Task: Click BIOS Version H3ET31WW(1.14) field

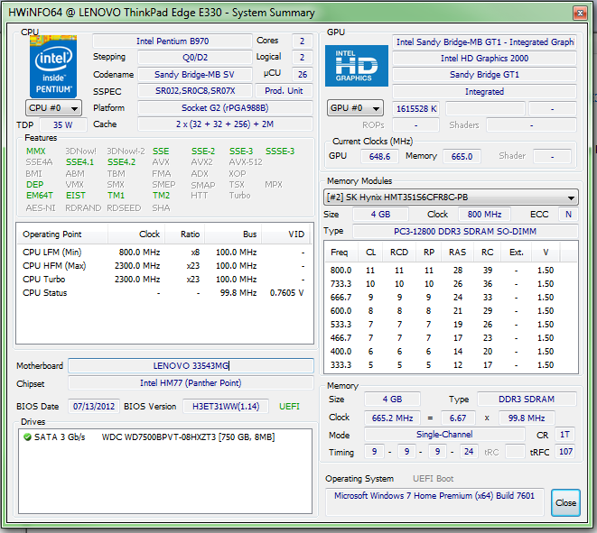Action: pos(226,407)
